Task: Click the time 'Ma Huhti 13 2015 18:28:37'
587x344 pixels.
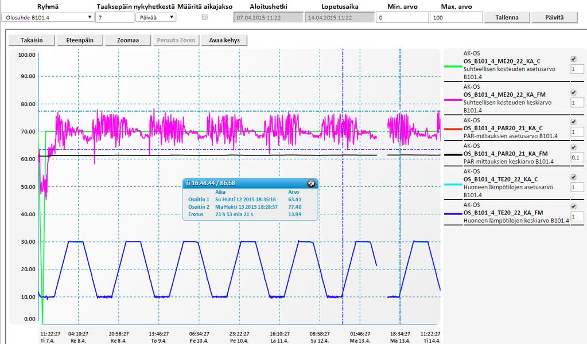Action: 246,207
